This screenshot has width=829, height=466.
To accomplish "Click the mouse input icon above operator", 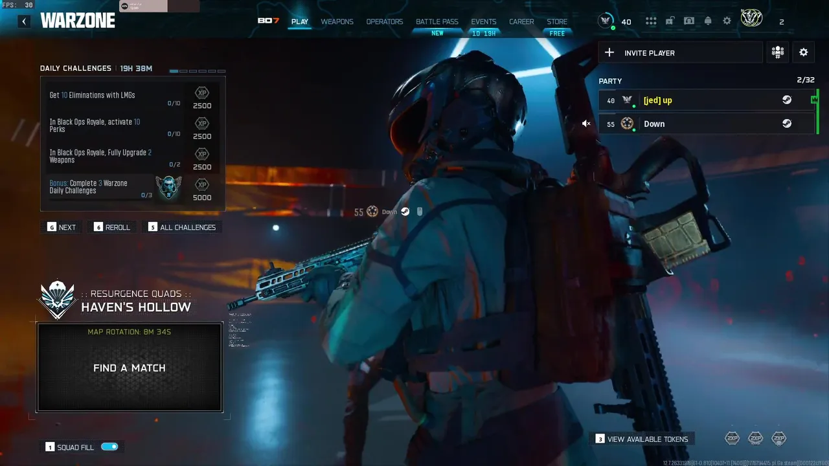I will coord(419,212).
